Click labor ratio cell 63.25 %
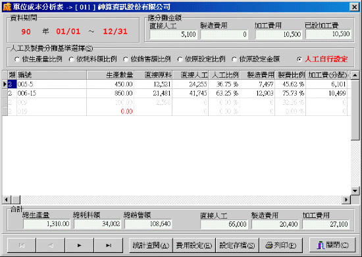Screen dimensions: 362x257 click(224, 94)
